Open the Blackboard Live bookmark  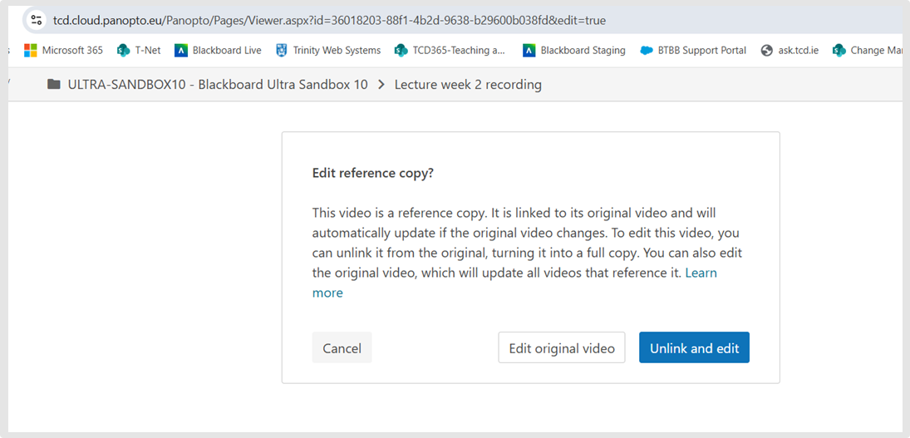[218, 51]
